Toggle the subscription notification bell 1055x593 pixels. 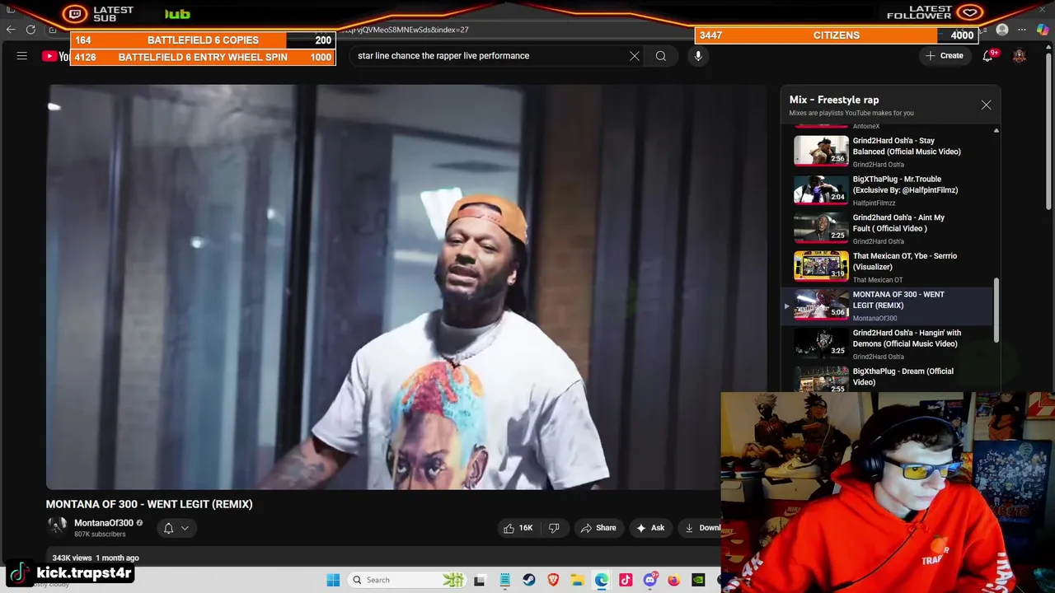(x=168, y=528)
